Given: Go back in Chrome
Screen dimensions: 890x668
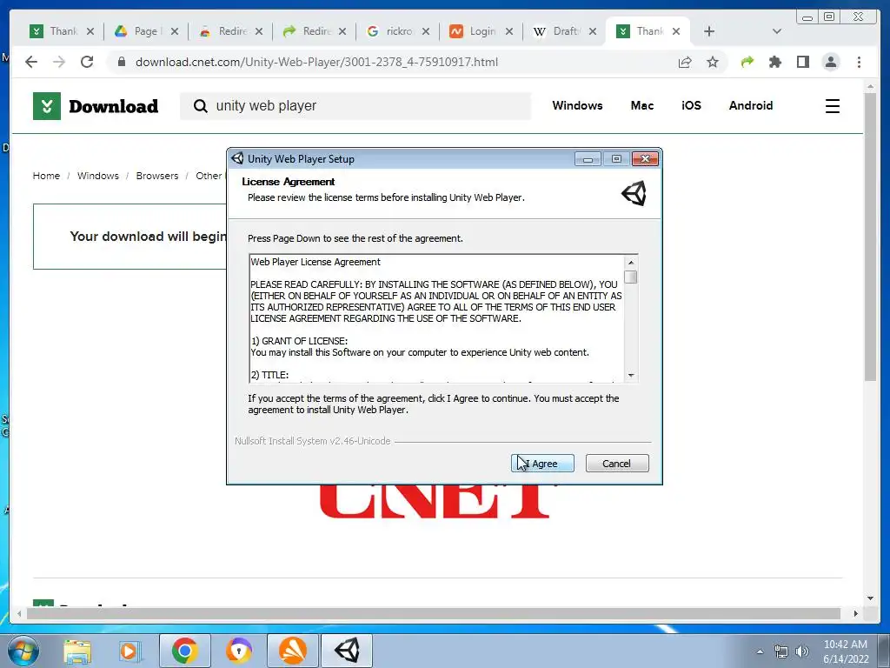Looking at the screenshot, I should click(x=31, y=62).
